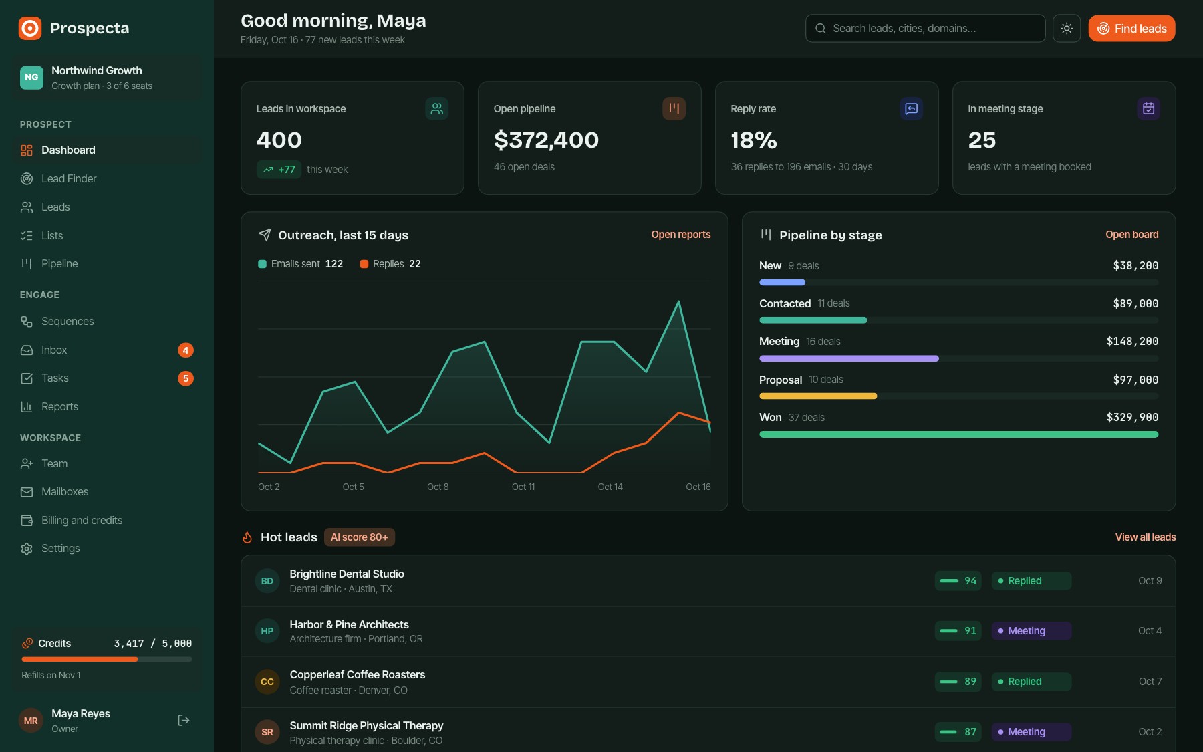Click the Open pipeline card icon
This screenshot has height=752, width=1203.
tap(674, 108)
